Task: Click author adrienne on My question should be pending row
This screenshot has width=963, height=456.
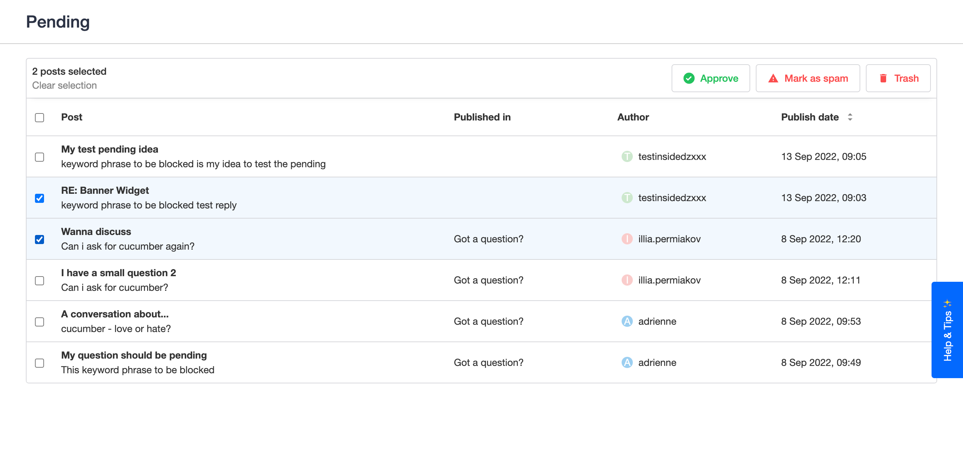Action: (x=657, y=363)
